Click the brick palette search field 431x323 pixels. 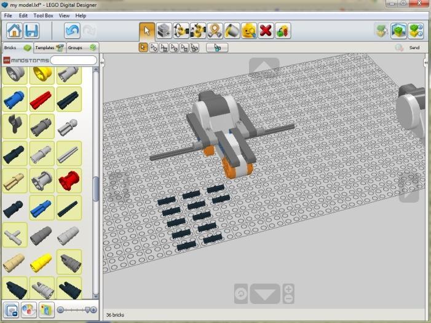tap(74, 60)
